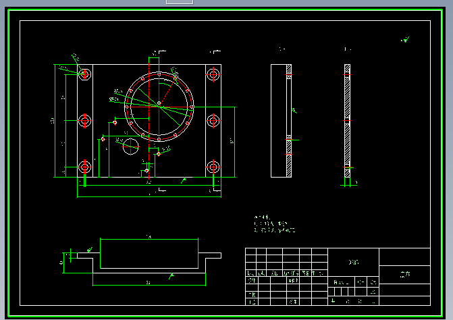Click the technical requirements notes text
The height and width of the screenshot is (320, 453).
click(x=275, y=224)
